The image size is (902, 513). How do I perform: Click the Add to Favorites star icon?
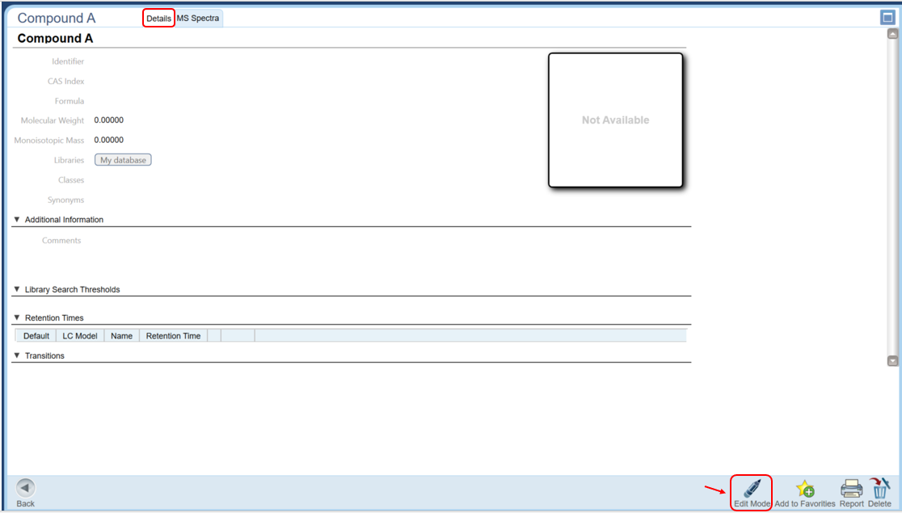804,489
